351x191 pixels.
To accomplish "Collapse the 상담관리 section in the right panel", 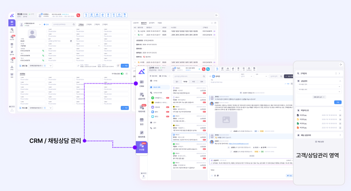I will (x=340, y=81).
